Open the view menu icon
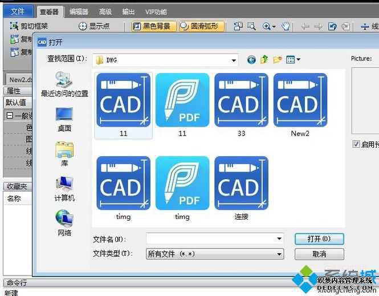 point(291,59)
